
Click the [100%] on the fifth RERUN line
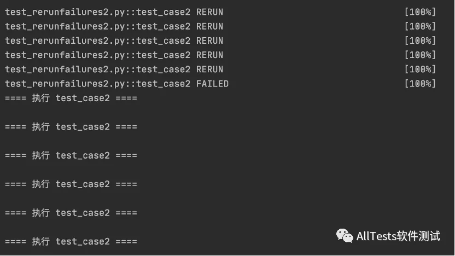[420, 69]
